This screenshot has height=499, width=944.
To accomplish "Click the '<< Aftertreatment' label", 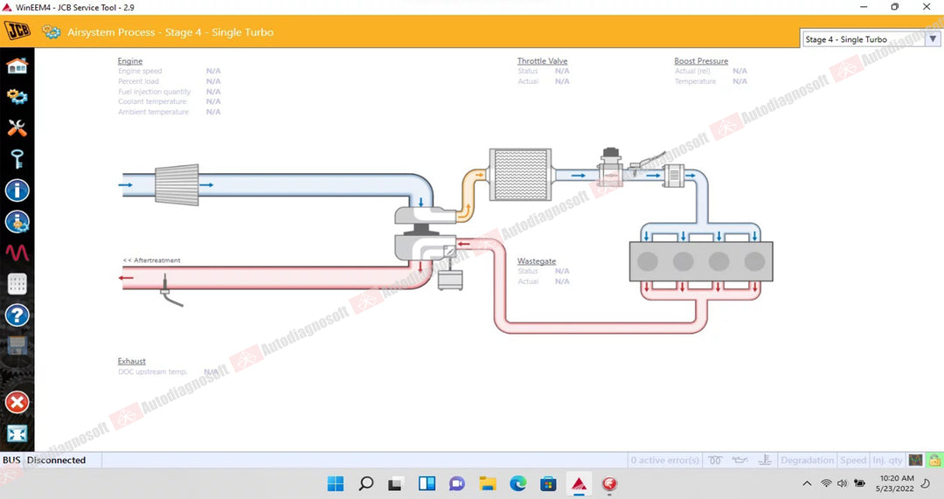I will [x=152, y=260].
